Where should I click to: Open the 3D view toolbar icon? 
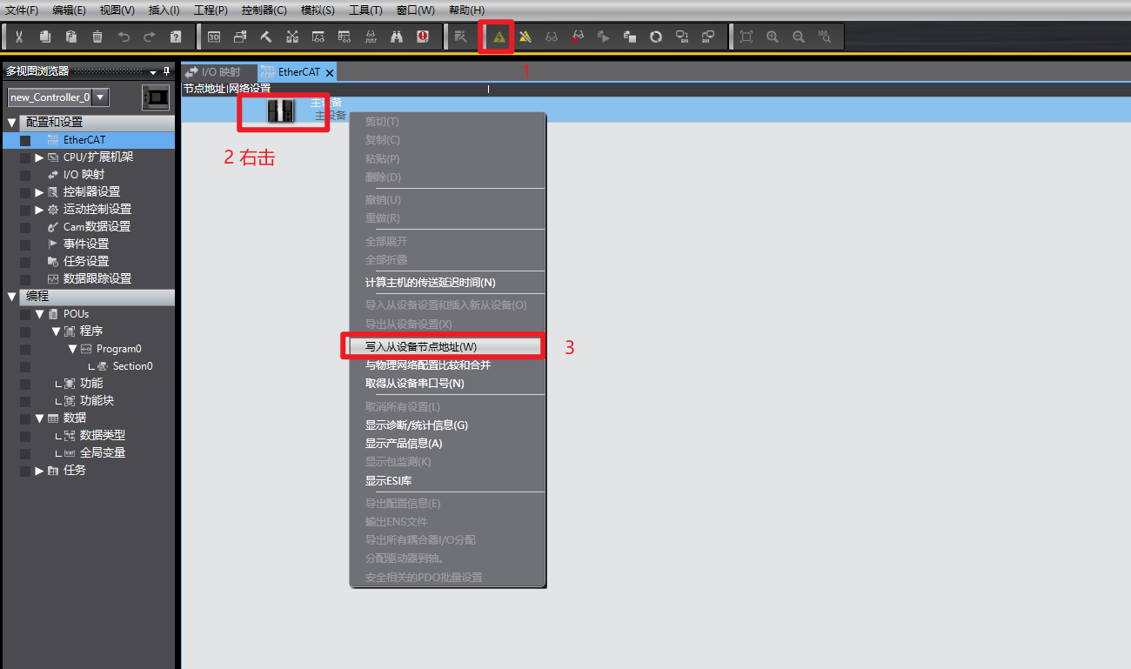tap(214, 37)
